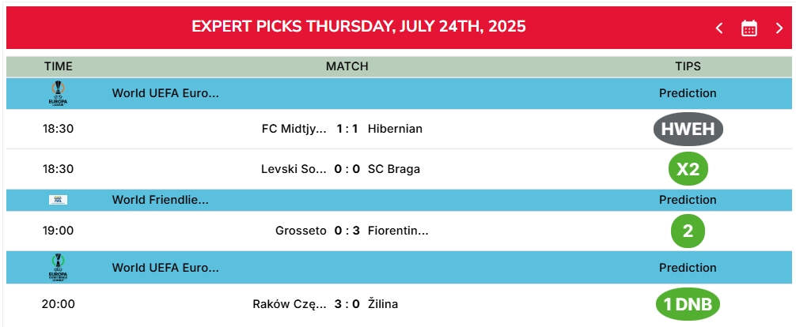
Task: Click Prediction label in Friendlies row
Action: pos(688,200)
